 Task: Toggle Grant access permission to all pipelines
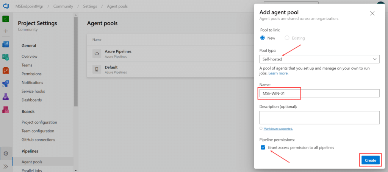click(x=263, y=147)
